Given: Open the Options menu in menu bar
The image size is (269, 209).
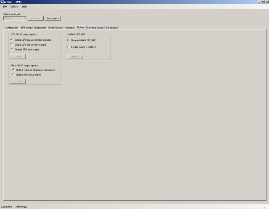Looking at the screenshot, I should coord(14,7).
